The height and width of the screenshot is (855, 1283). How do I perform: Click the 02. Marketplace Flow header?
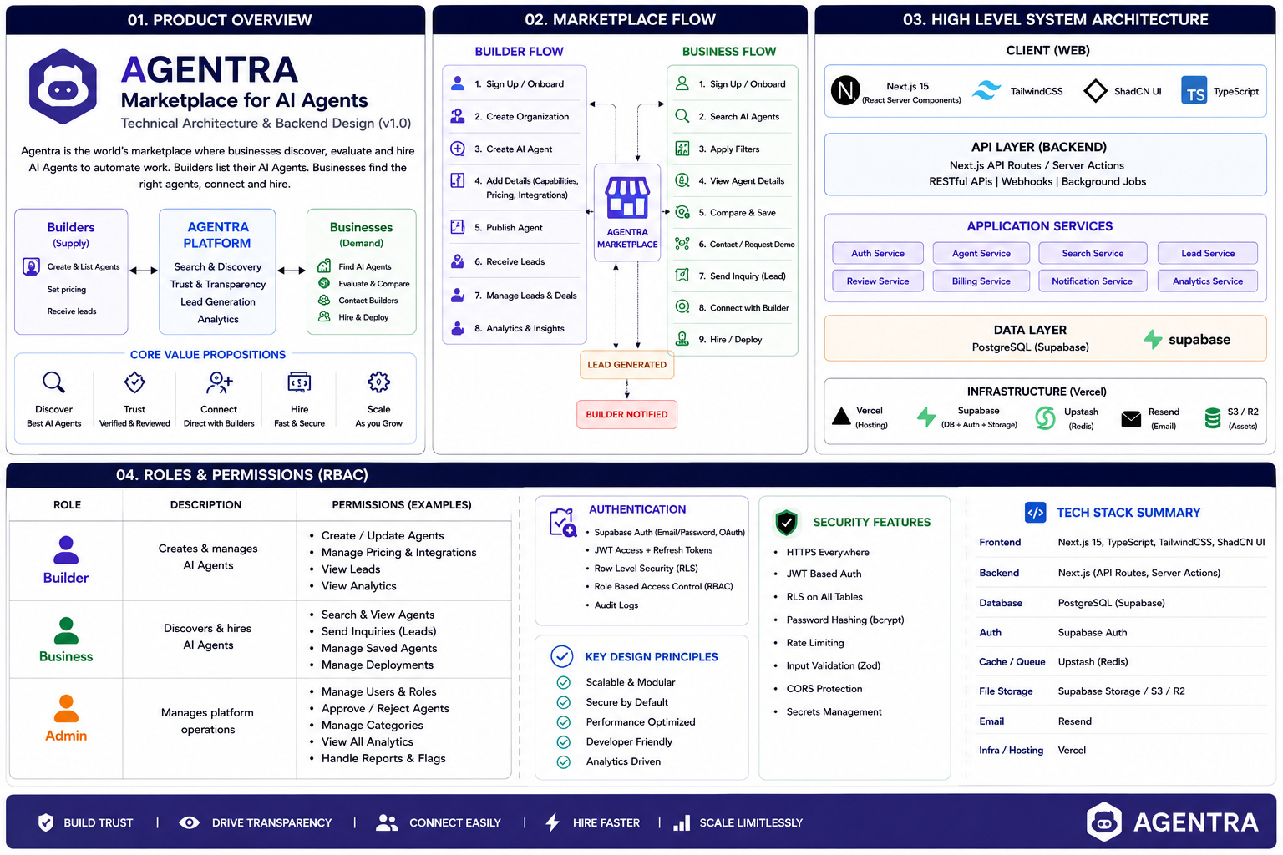click(x=620, y=20)
